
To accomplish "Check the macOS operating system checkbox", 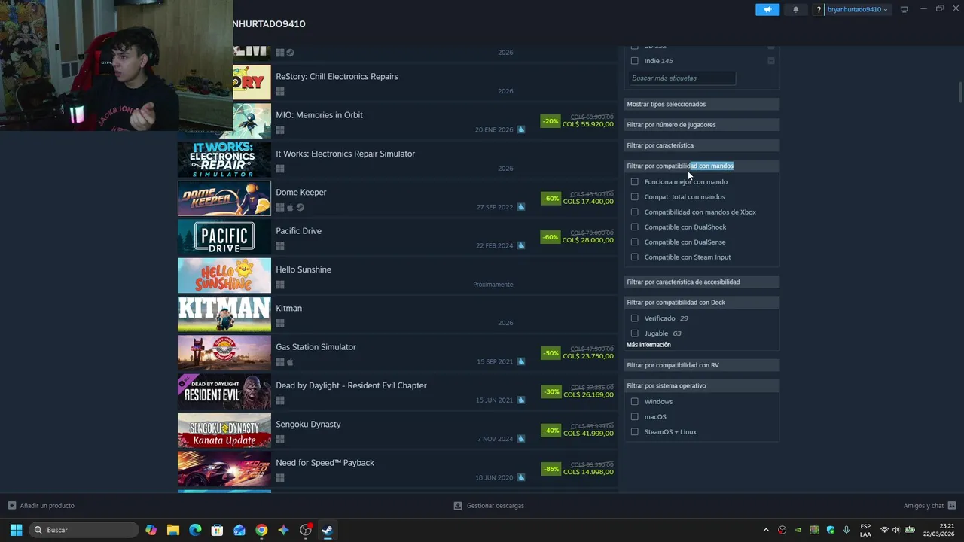I will 634,416.
